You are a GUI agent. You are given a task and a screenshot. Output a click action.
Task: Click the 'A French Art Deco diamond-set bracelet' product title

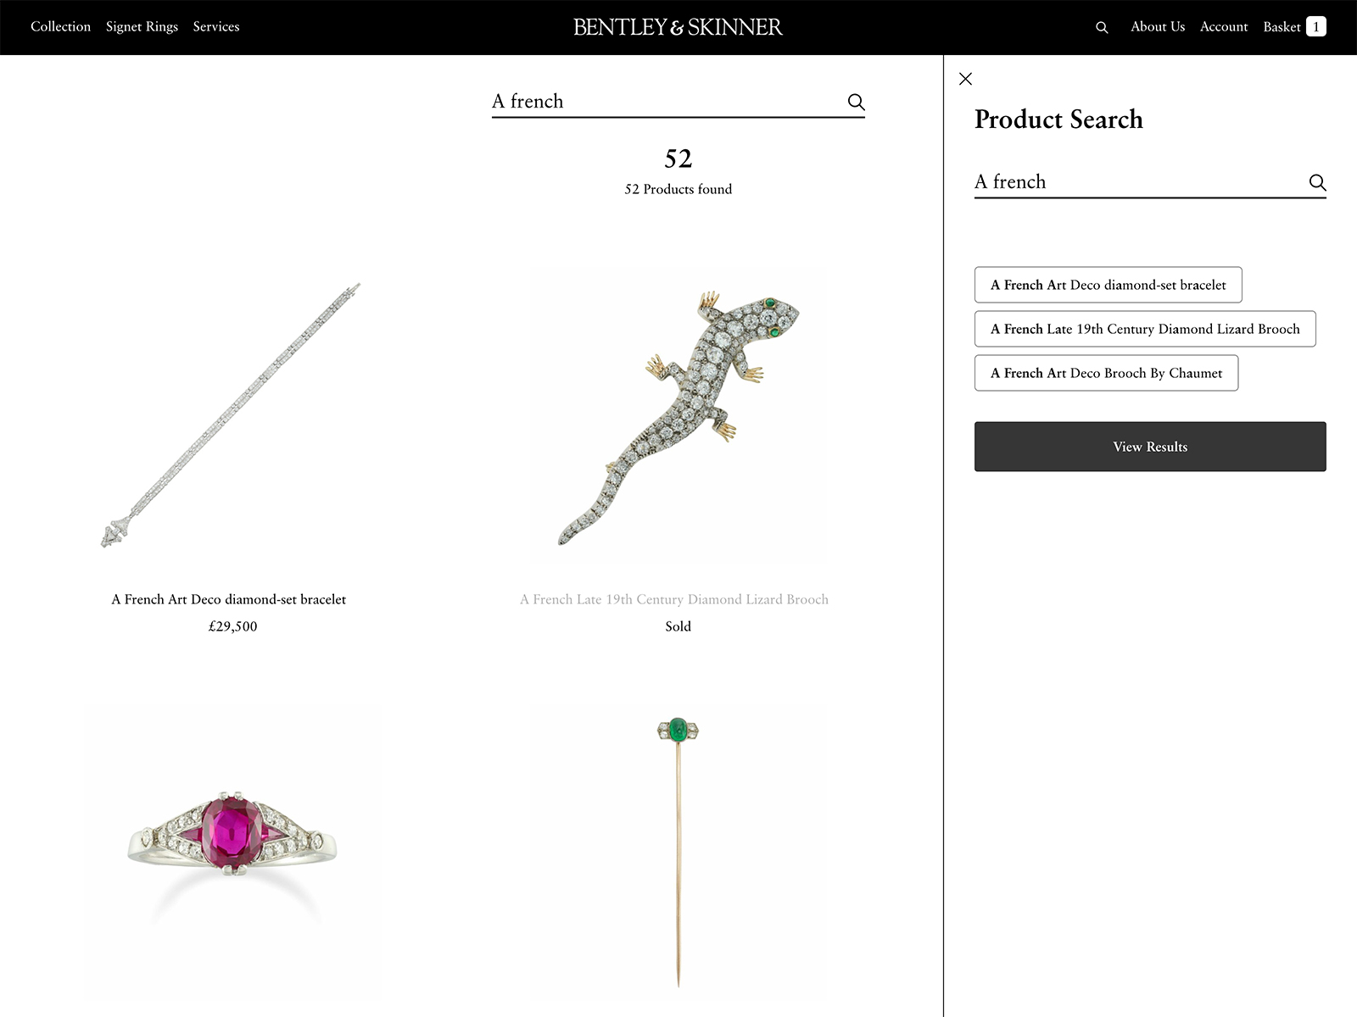[x=229, y=599]
